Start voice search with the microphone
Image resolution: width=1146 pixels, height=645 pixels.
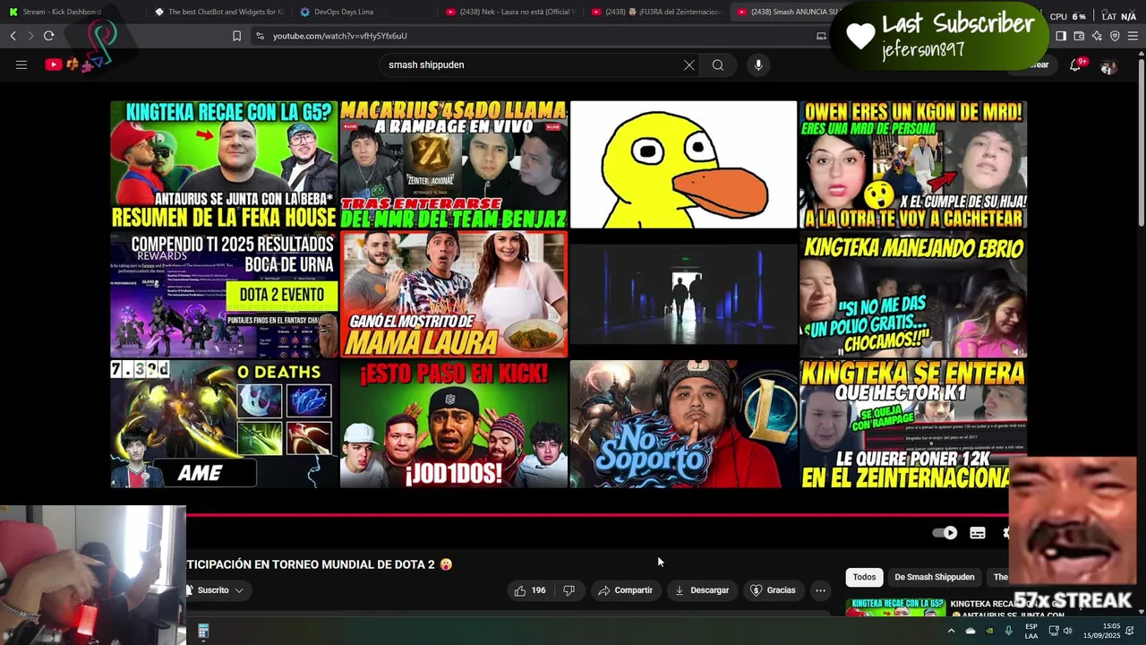click(x=758, y=64)
